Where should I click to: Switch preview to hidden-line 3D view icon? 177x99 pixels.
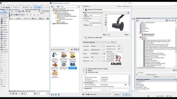tap(106, 20)
